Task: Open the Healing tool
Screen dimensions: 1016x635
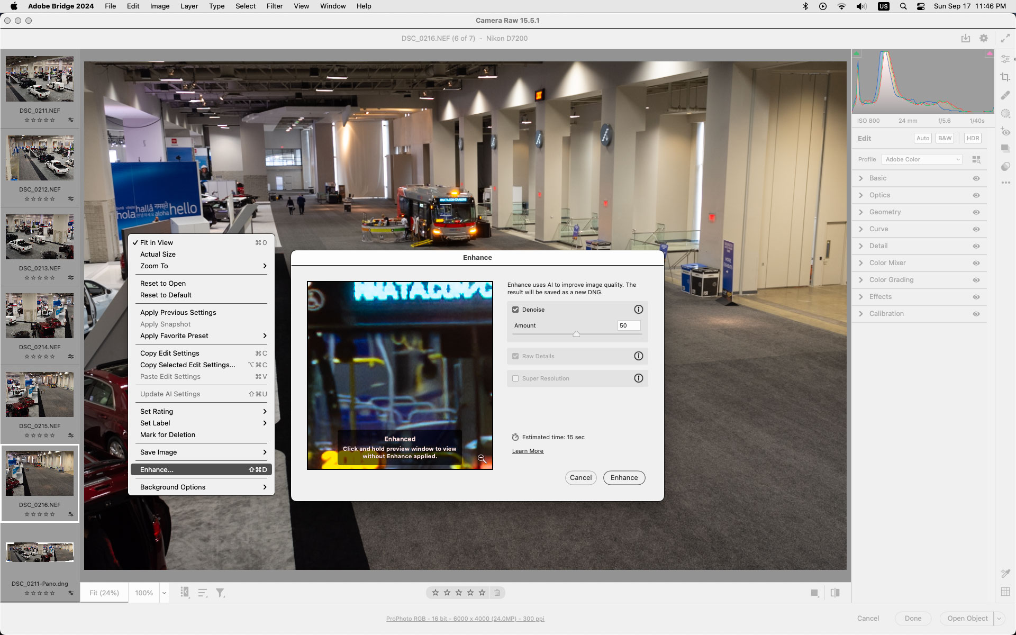Action: [x=1005, y=95]
